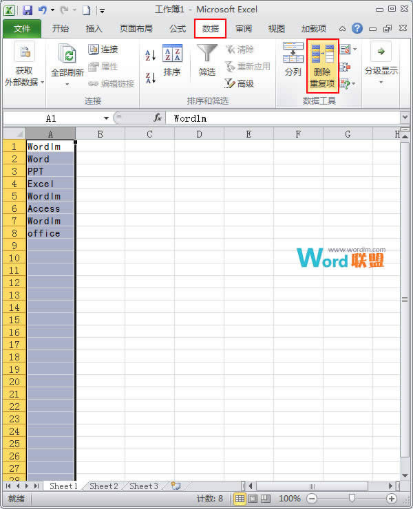Switch to the Add-Ins (加载项) tab

pos(314,29)
